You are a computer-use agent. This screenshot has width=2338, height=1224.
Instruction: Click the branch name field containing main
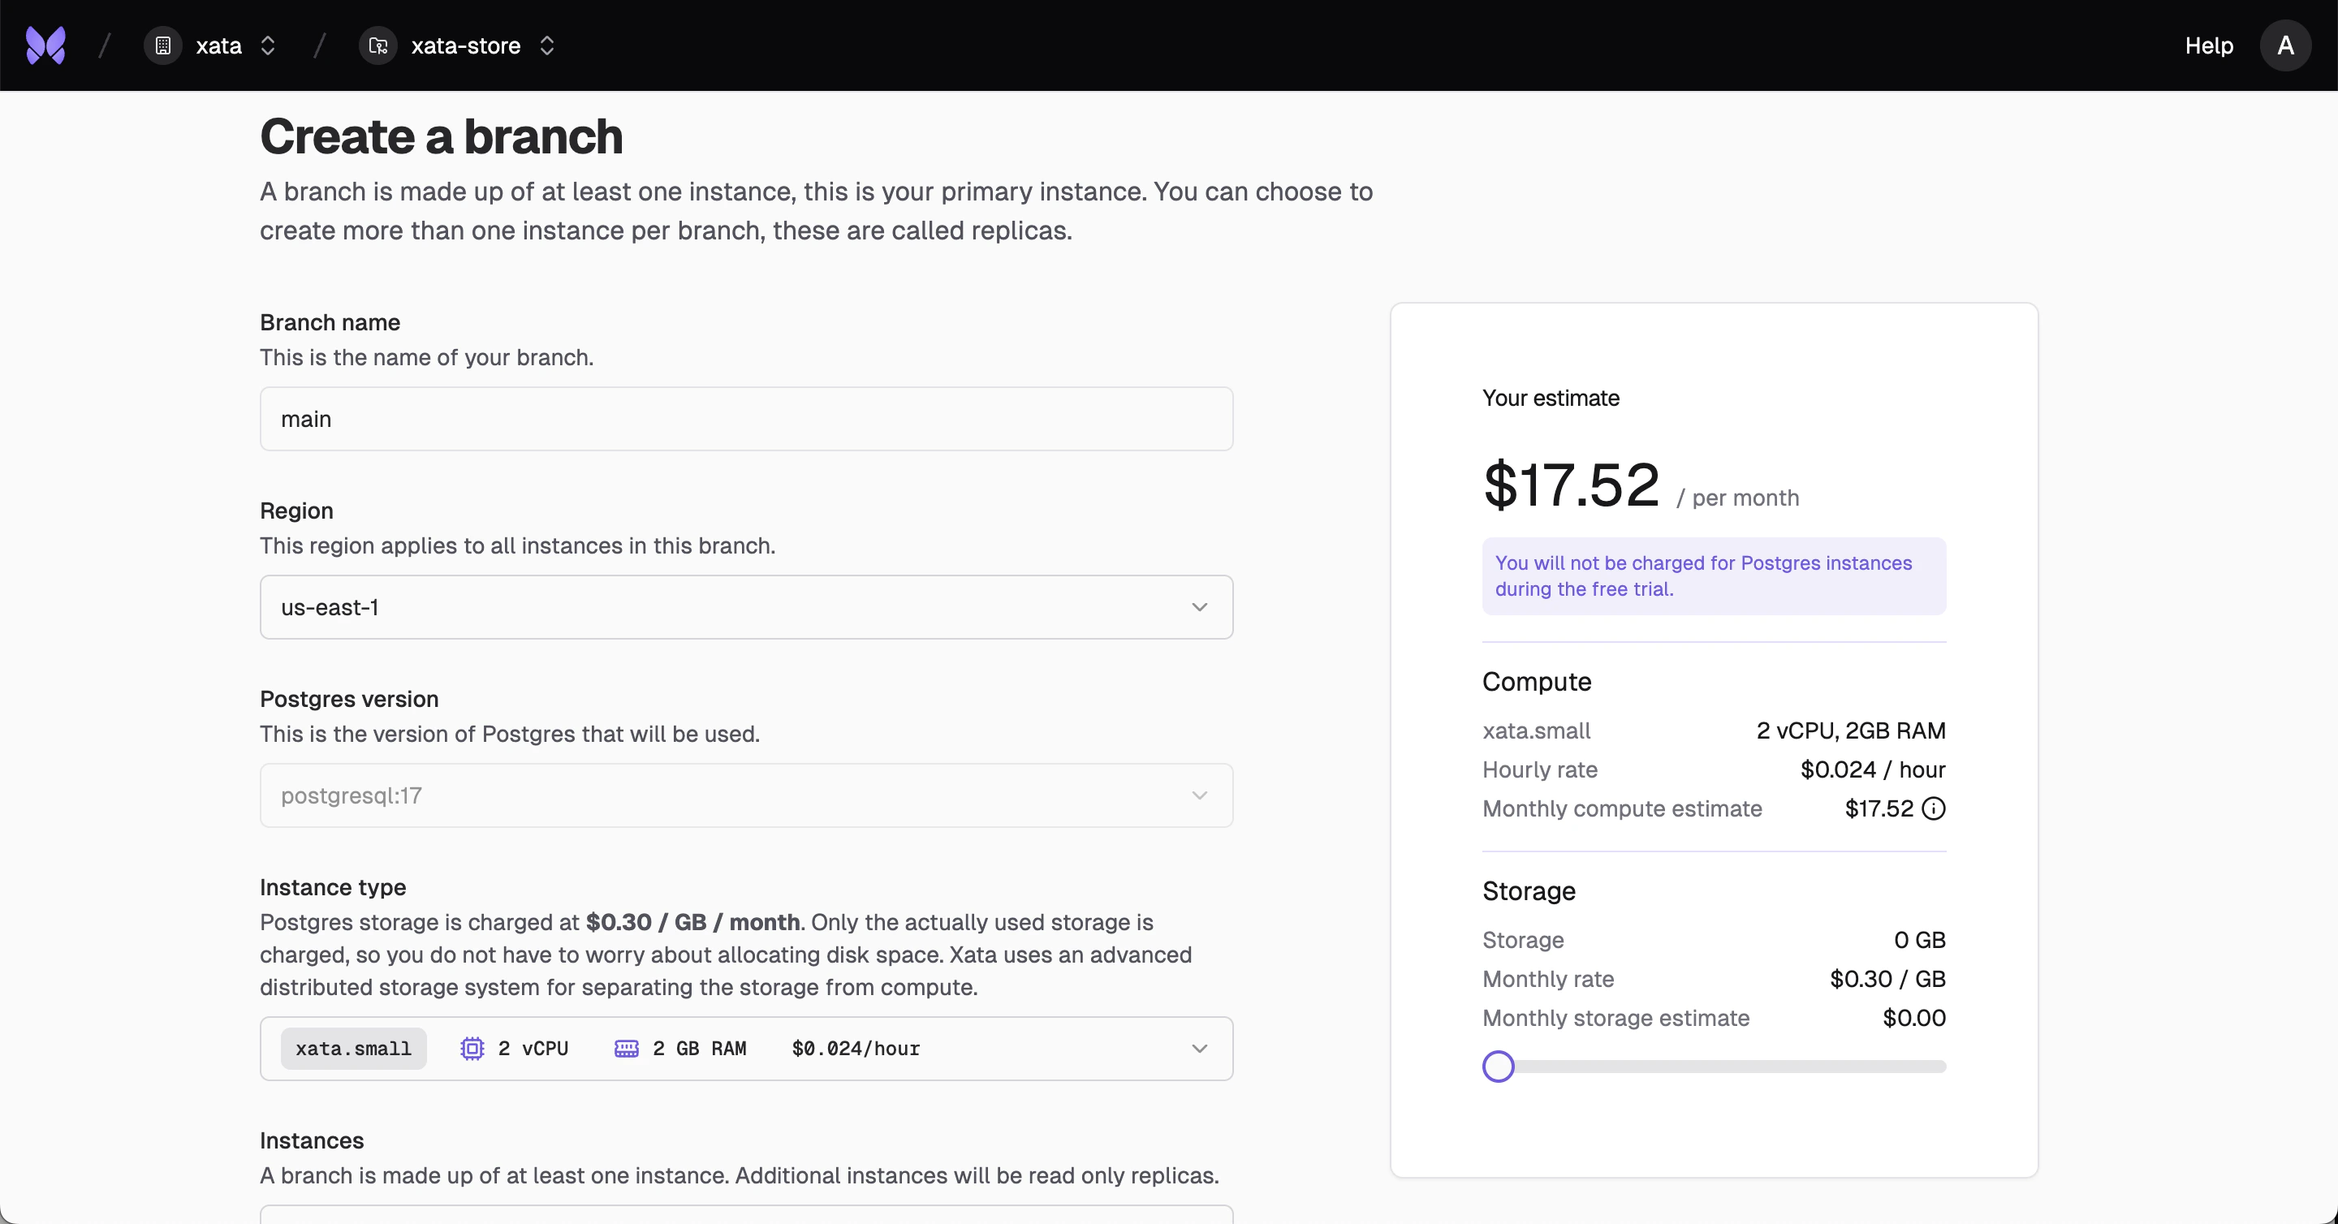(x=746, y=418)
